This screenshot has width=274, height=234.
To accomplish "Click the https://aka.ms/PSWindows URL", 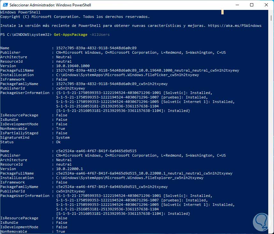I will 234,26.
